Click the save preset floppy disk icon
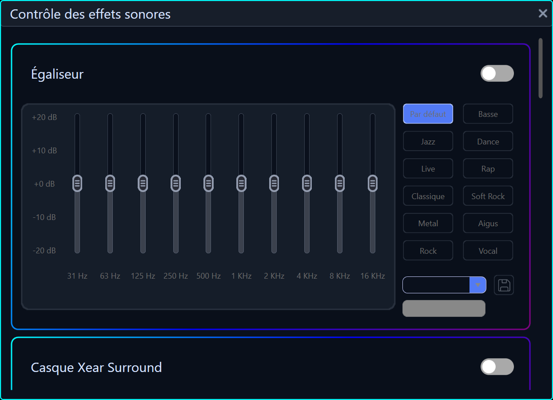 pos(504,285)
